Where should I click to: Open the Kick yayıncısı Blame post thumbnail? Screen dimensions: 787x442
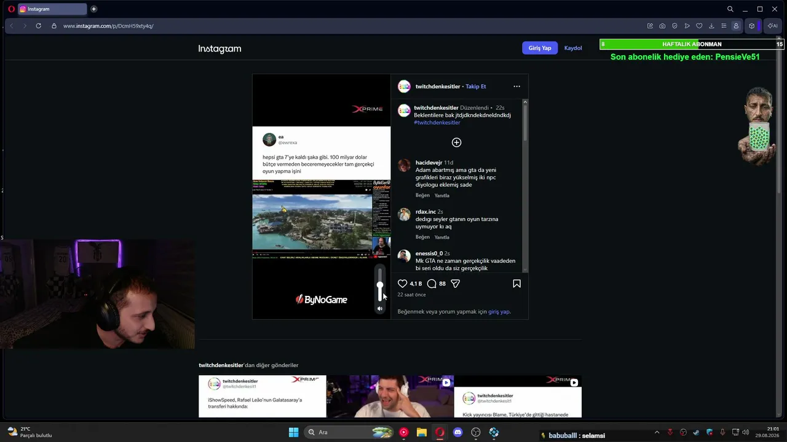(x=518, y=397)
